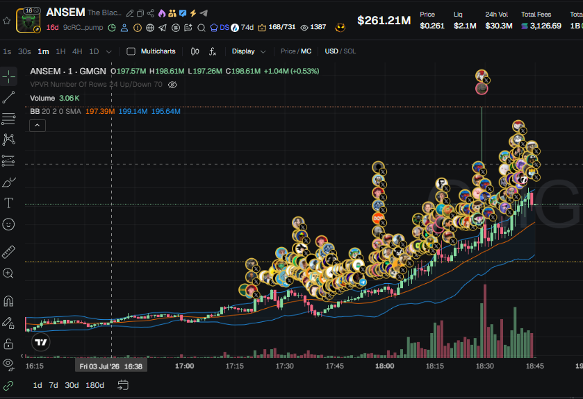583x399 pixels.
Task: Open the green pie chart icon
Action: pos(112,28)
